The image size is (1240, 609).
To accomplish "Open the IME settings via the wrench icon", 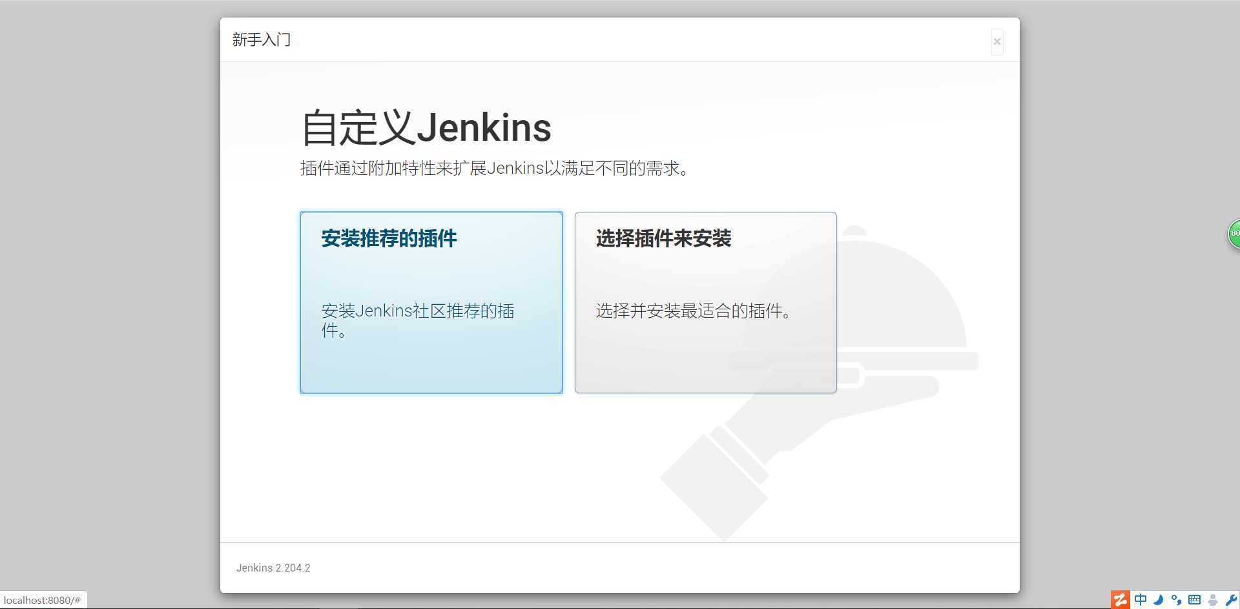I will pos(1231,600).
